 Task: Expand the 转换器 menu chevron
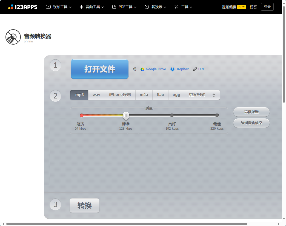(x=165, y=7)
